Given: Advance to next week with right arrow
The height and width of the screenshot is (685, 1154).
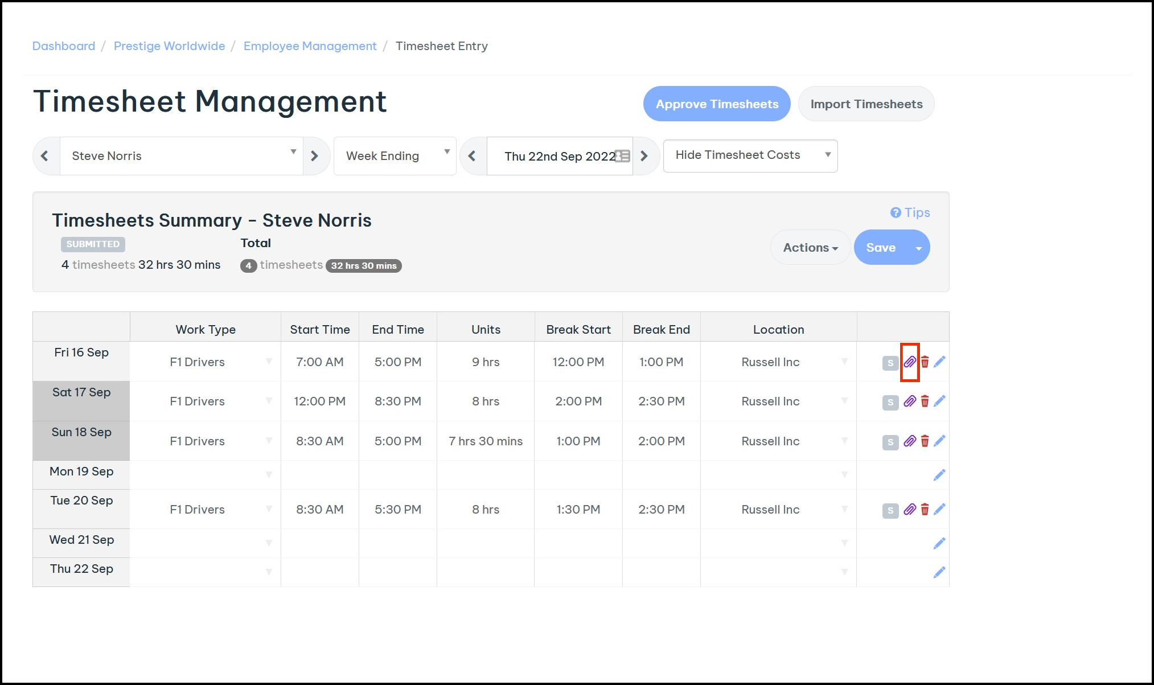Looking at the screenshot, I should (x=644, y=156).
